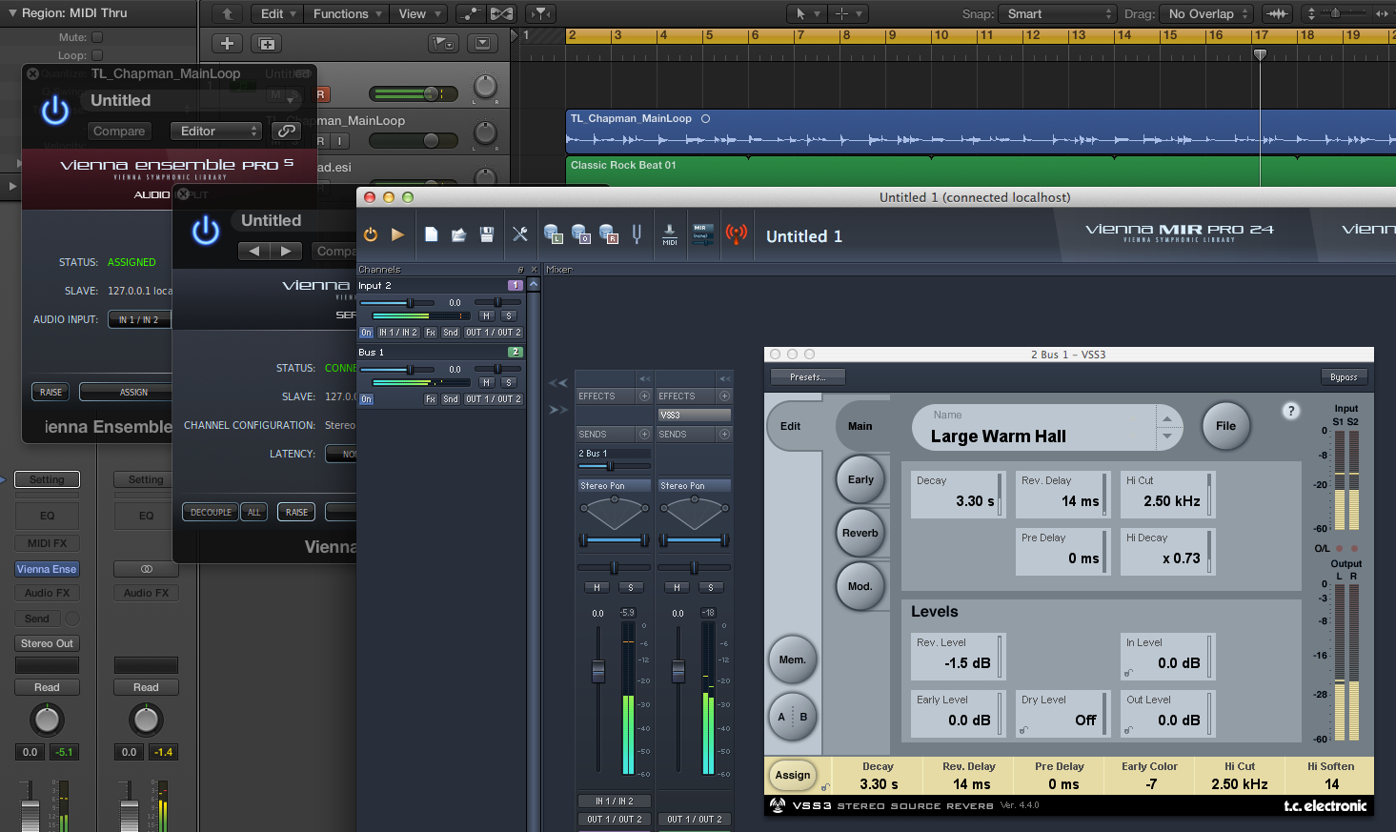1396x832 pixels.
Task: Open the Drag mode dropdown showing No Overlap
Action: click(1207, 13)
